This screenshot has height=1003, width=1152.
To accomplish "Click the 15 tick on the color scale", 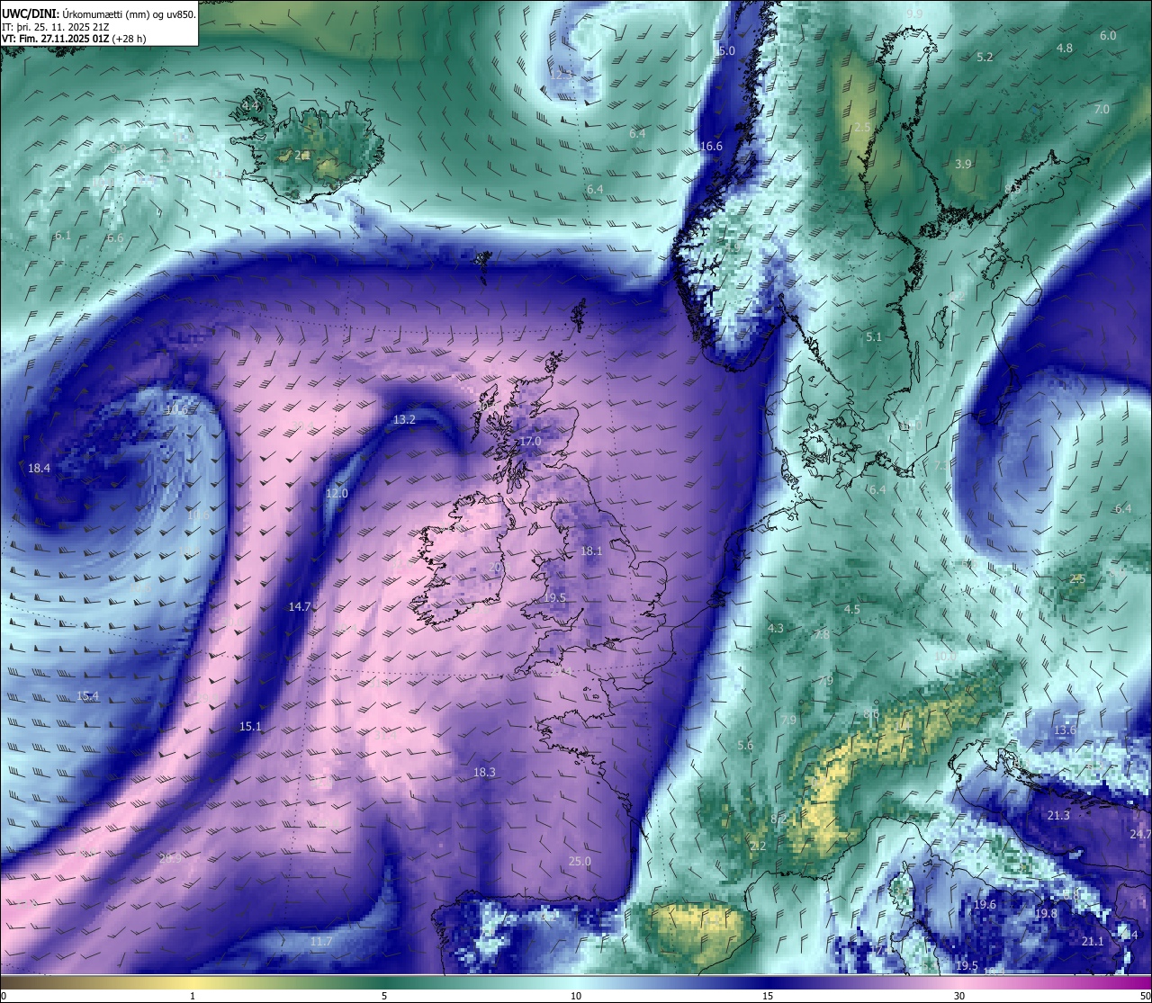I will (x=768, y=996).
